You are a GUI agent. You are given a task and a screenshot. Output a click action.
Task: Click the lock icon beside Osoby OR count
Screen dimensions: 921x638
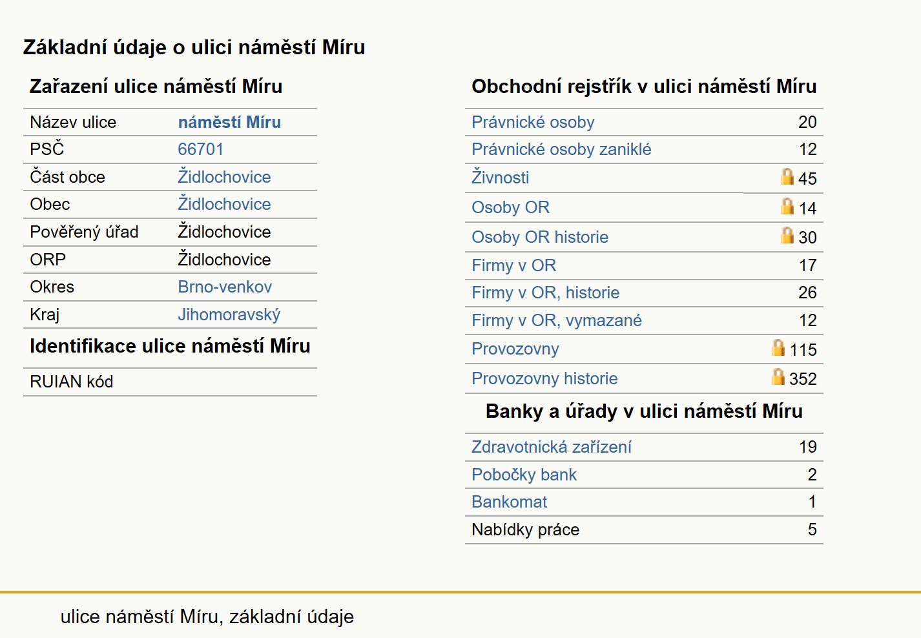point(787,206)
